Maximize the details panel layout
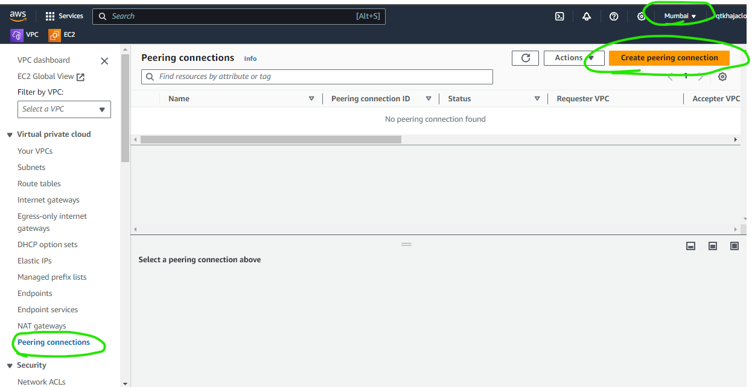Viewport: 752px width, 387px height. pyautogui.click(x=734, y=246)
